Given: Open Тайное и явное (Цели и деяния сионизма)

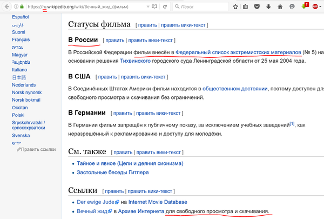Looking at the screenshot, I should [130, 163].
